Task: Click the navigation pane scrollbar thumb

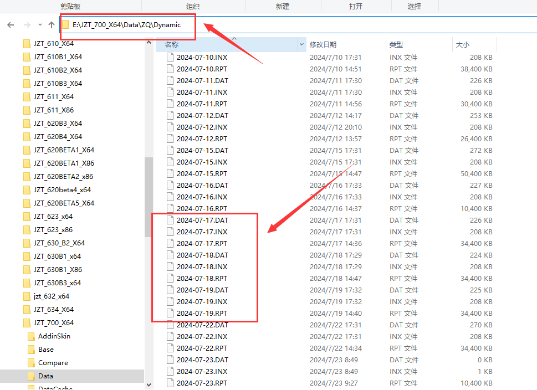Action: click(x=149, y=197)
